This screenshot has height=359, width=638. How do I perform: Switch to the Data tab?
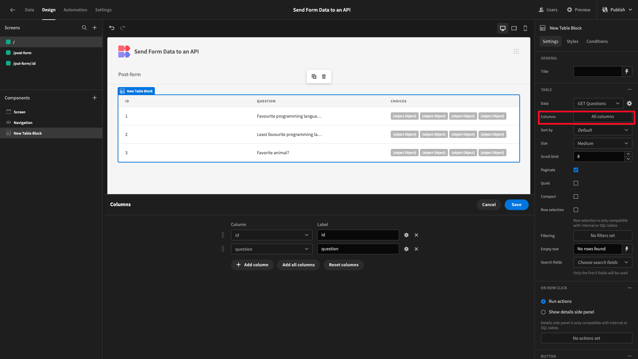(x=30, y=10)
